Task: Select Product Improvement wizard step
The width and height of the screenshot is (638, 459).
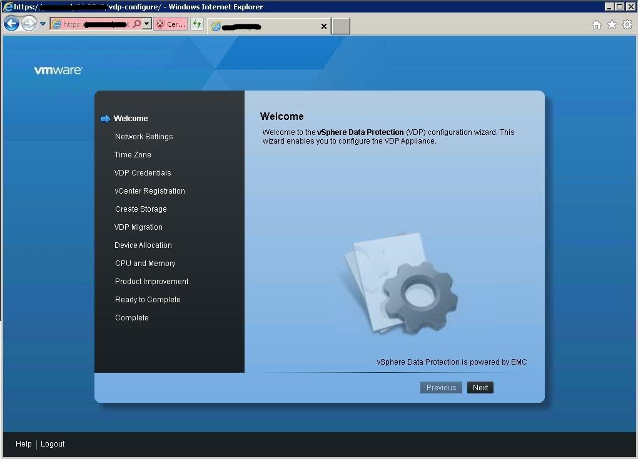Action: pyautogui.click(x=152, y=282)
